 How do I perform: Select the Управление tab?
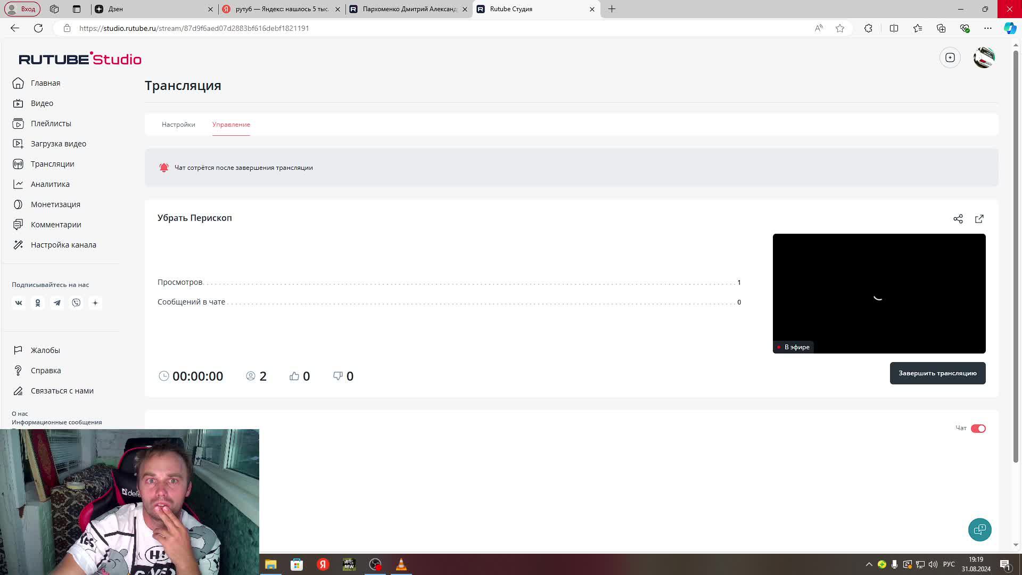pyautogui.click(x=231, y=125)
